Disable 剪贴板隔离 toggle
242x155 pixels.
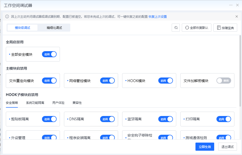point(49,119)
